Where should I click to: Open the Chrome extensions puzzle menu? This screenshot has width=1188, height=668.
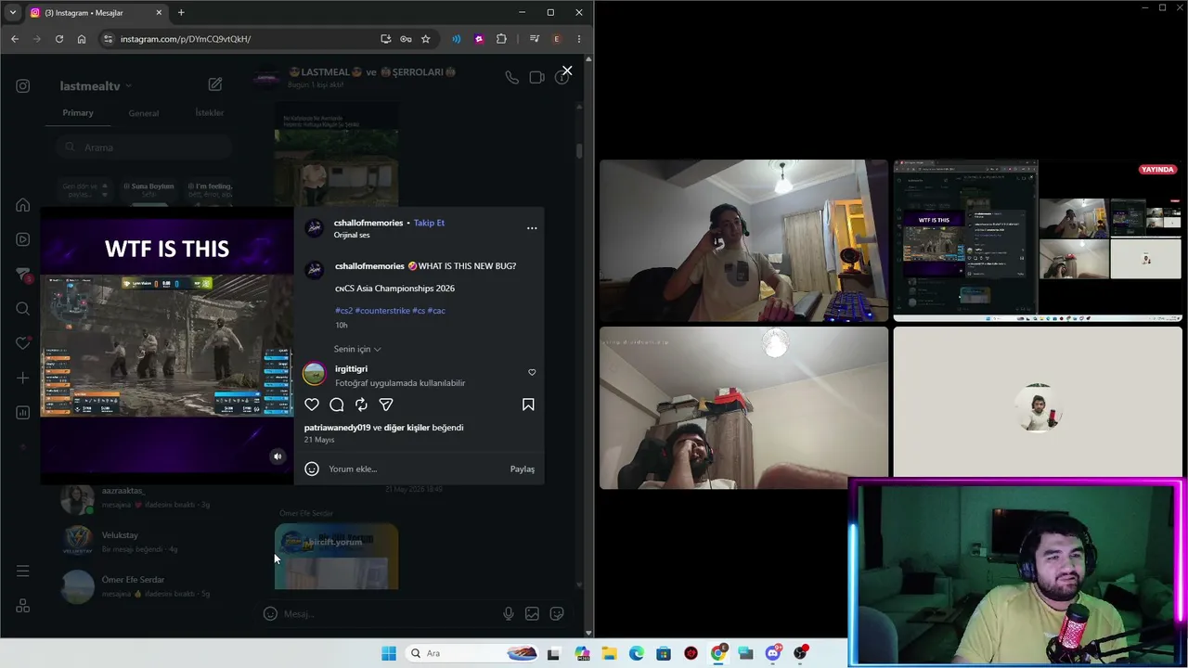click(x=501, y=39)
